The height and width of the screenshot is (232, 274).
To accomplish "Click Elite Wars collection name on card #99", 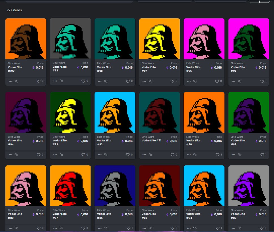I will coord(59,63).
